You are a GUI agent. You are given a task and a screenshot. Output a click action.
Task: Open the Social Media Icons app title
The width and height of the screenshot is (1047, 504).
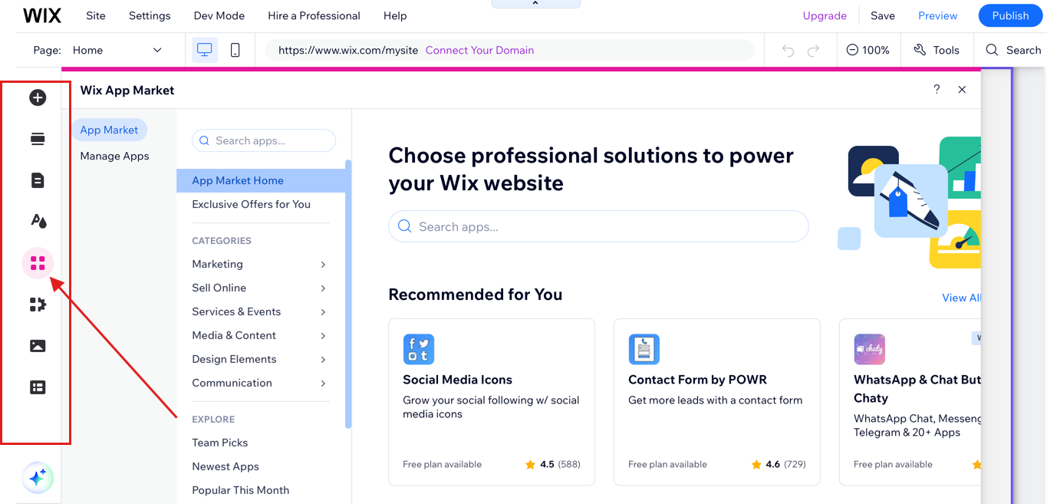(x=457, y=380)
